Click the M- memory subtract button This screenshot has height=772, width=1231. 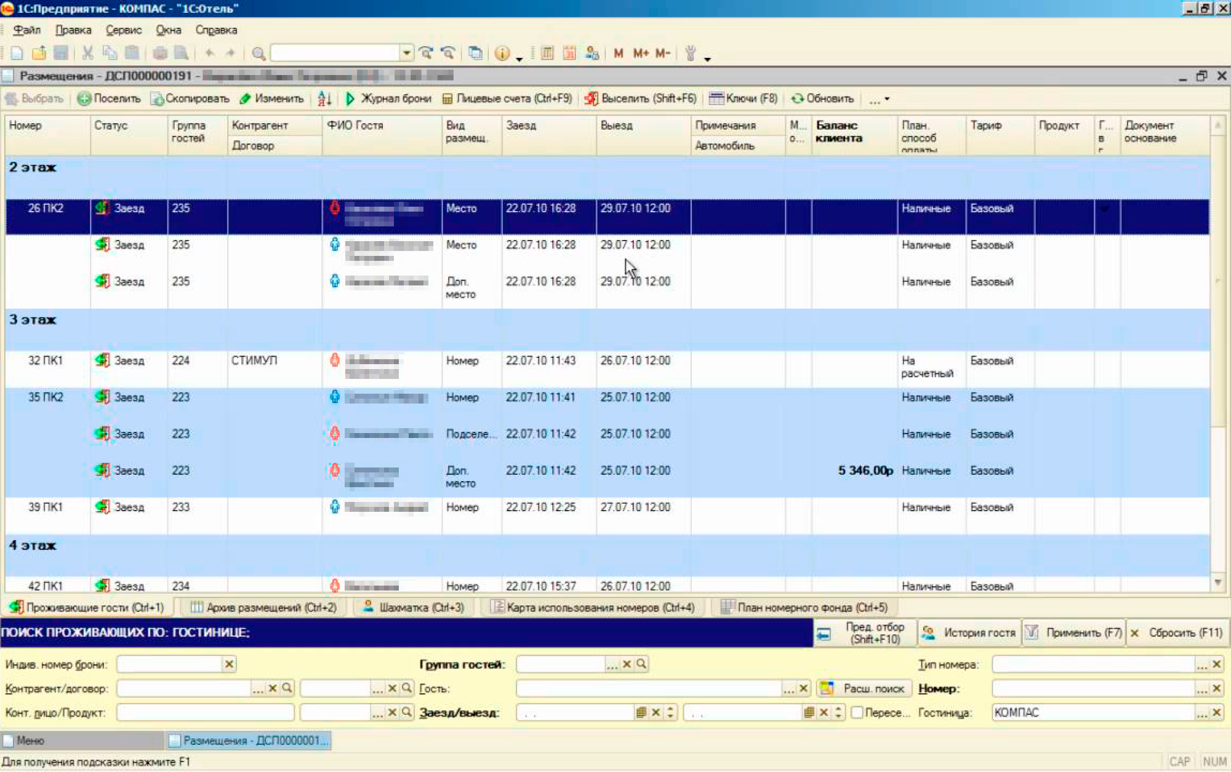(663, 54)
